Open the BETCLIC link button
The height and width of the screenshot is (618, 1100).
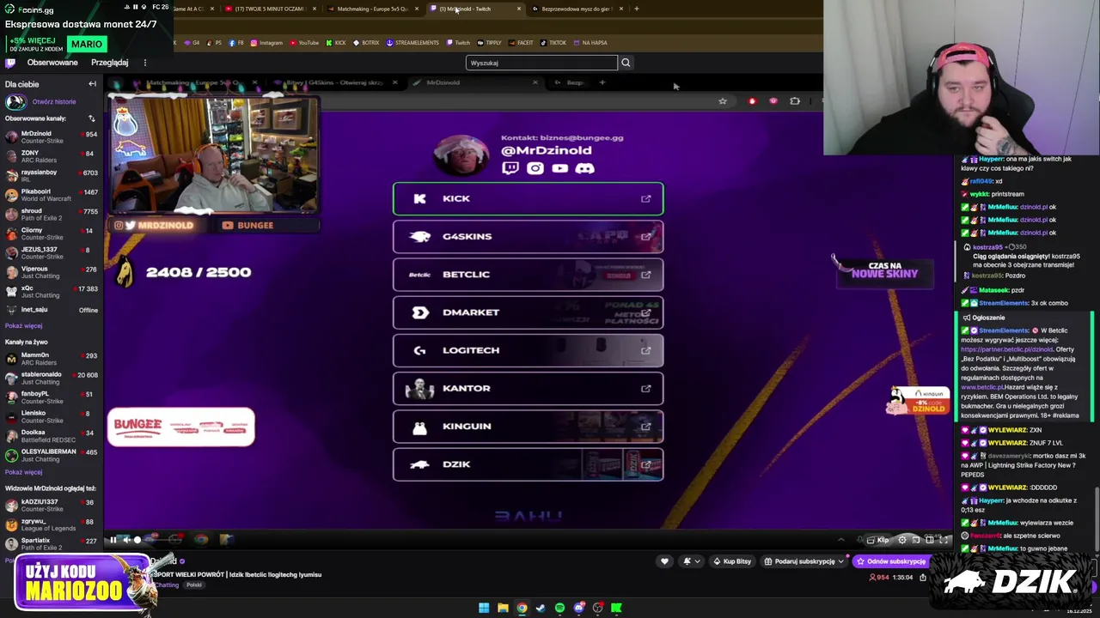pyautogui.click(x=529, y=275)
